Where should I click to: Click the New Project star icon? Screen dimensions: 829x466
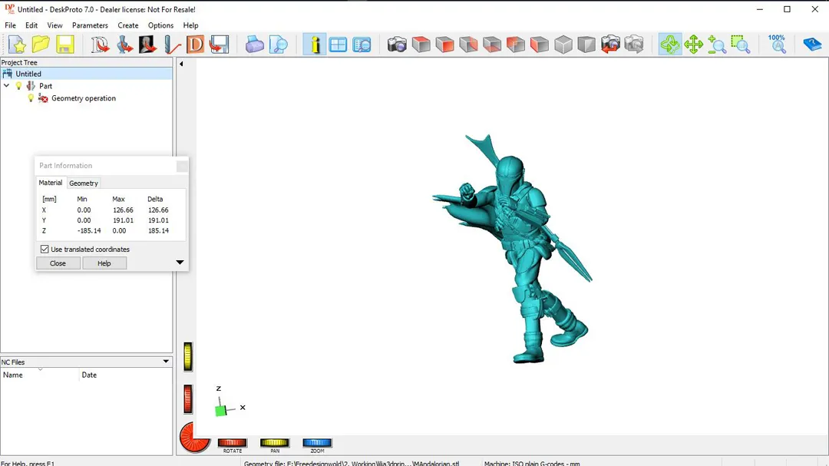pos(17,45)
